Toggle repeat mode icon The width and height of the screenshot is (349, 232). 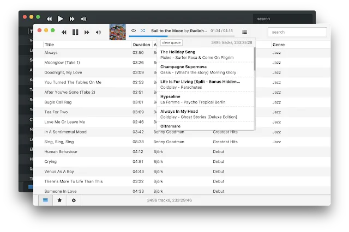(x=134, y=30)
